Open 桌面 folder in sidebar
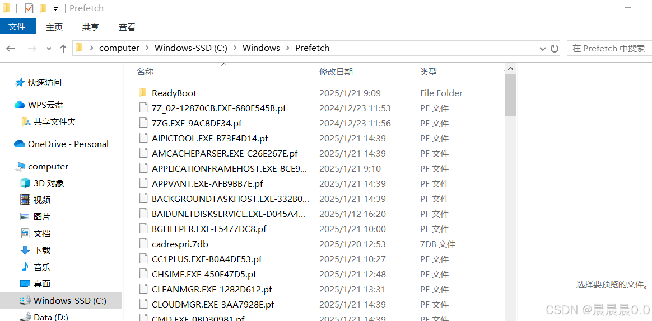This screenshot has width=652, height=321. click(42, 284)
